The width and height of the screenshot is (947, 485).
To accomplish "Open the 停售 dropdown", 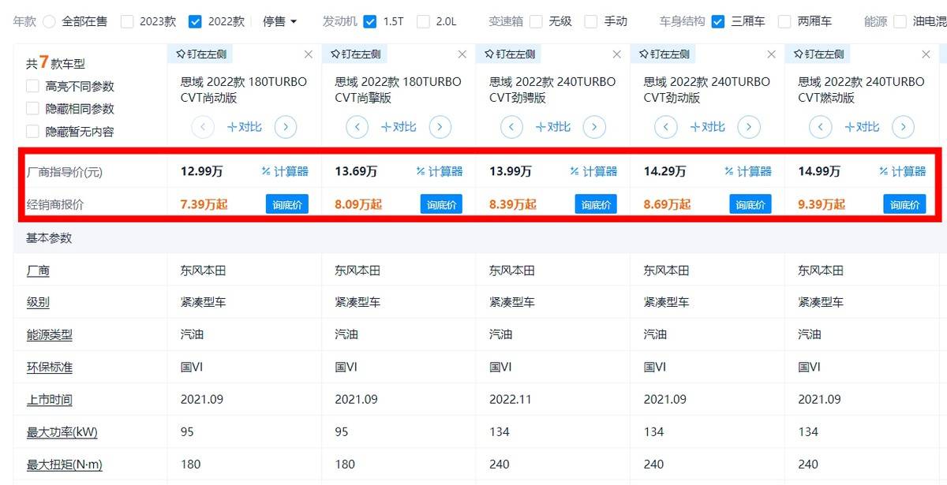I will coord(280,22).
